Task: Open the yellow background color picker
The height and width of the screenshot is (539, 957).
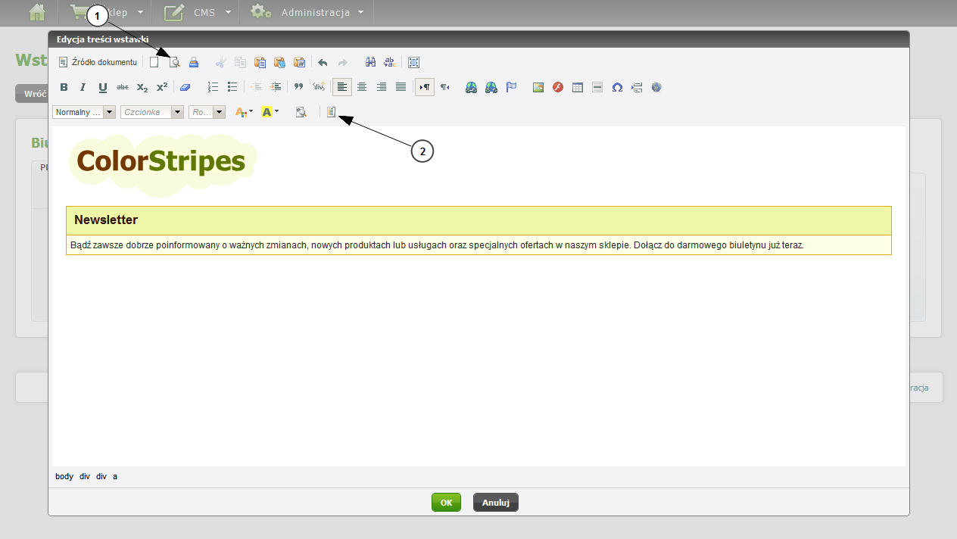Action: point(270,112)
